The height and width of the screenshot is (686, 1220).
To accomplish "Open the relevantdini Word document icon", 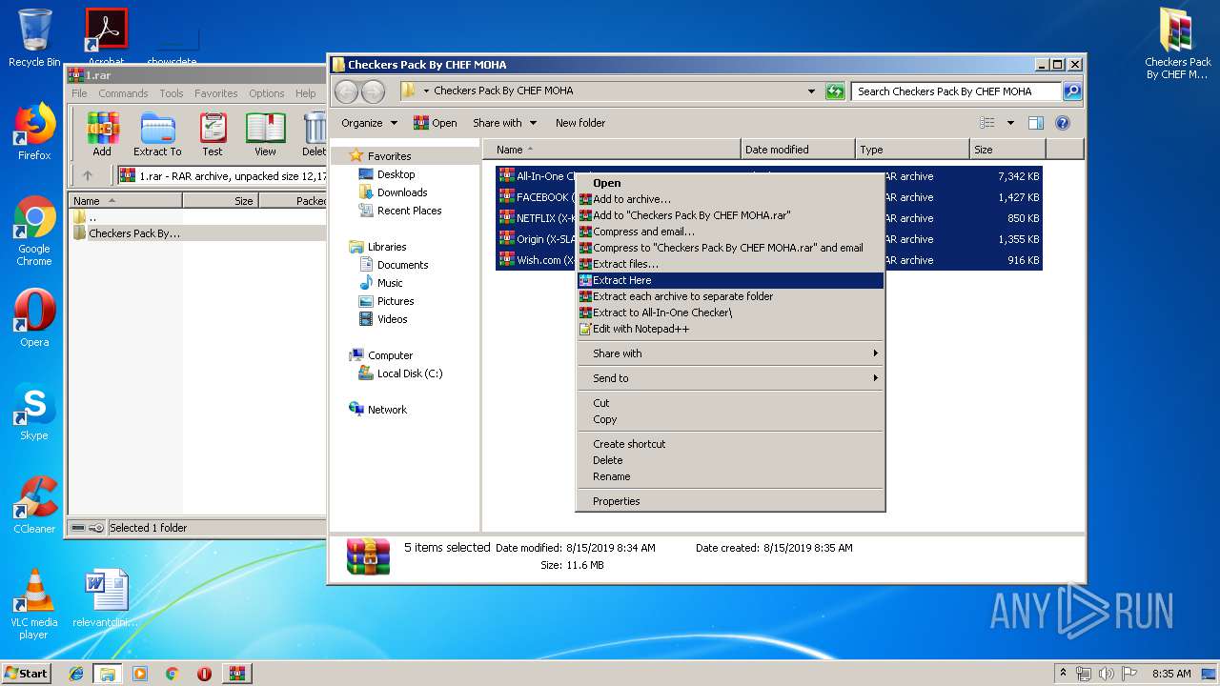I will coord(106,599).
